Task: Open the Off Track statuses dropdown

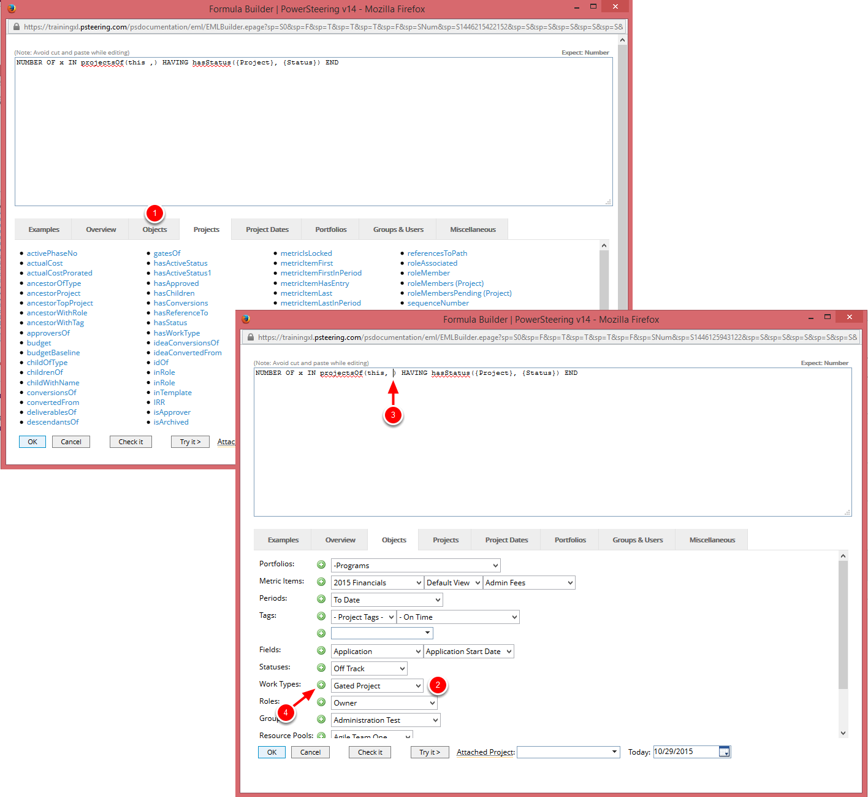Action: point(369,668)
